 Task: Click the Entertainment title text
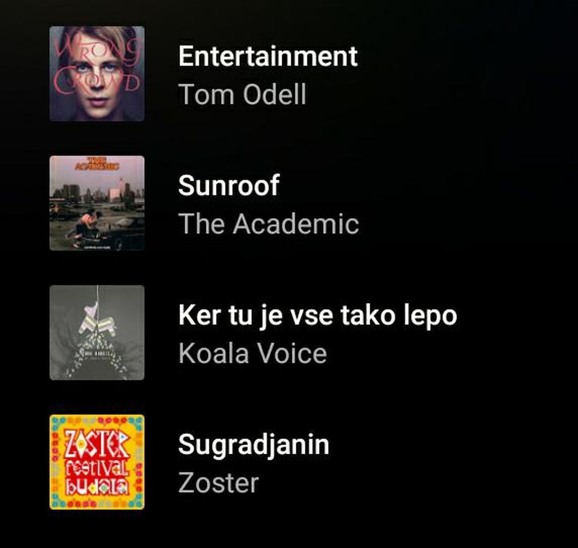[268, 55]
